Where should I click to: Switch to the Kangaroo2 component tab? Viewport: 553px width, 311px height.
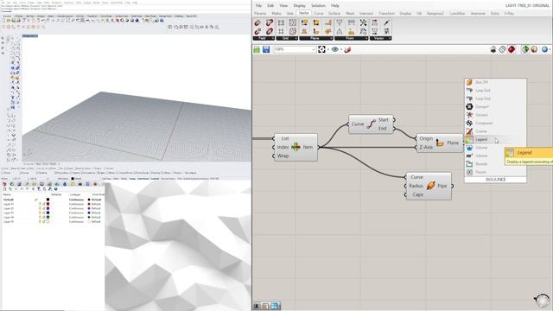pos(435,14)
